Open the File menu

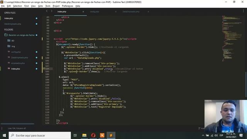tap(3, 6)
